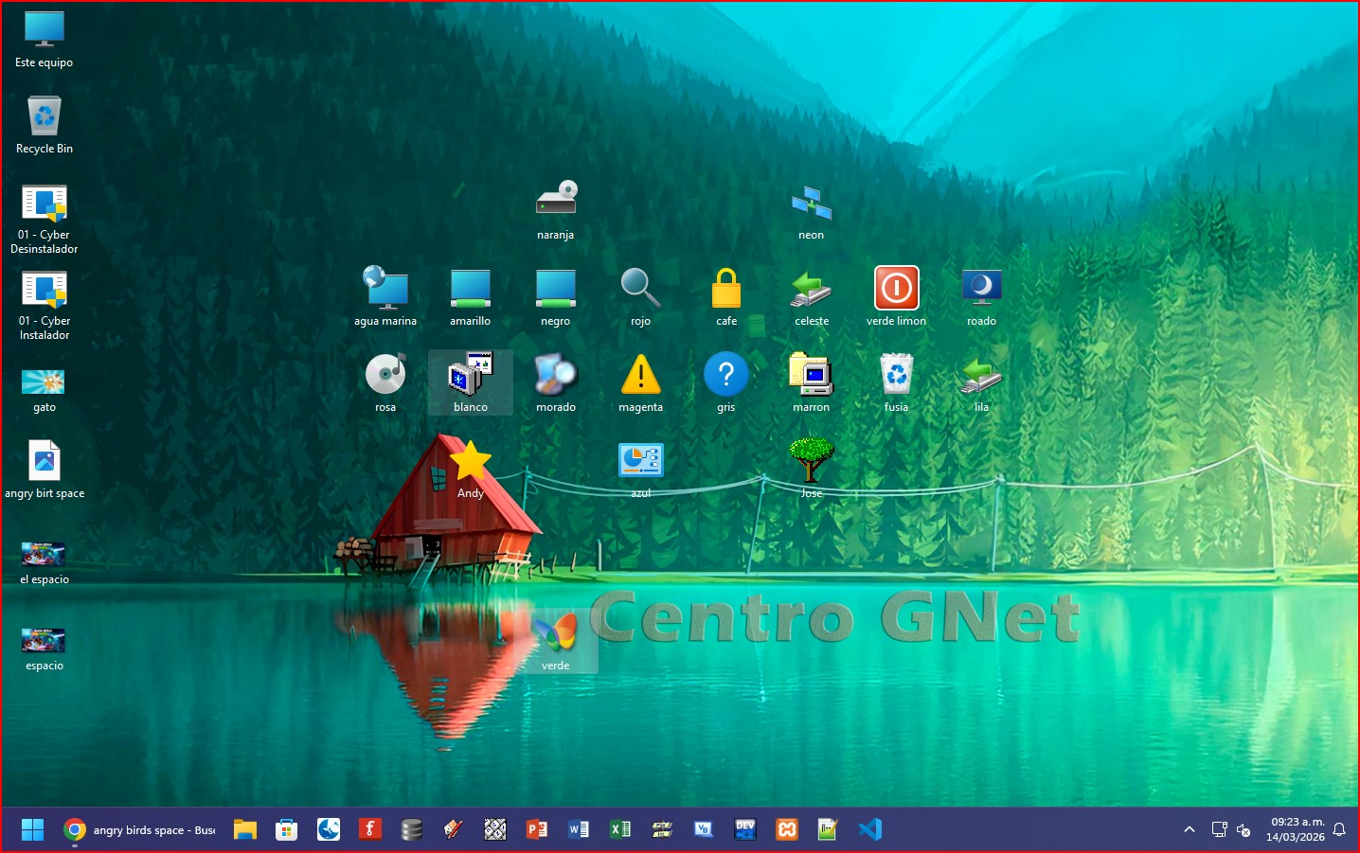Viewport: 1360px width, 853px height.
Task: Select the 'rojo' magnifying glass icon
Action: [x=640, y=288]
